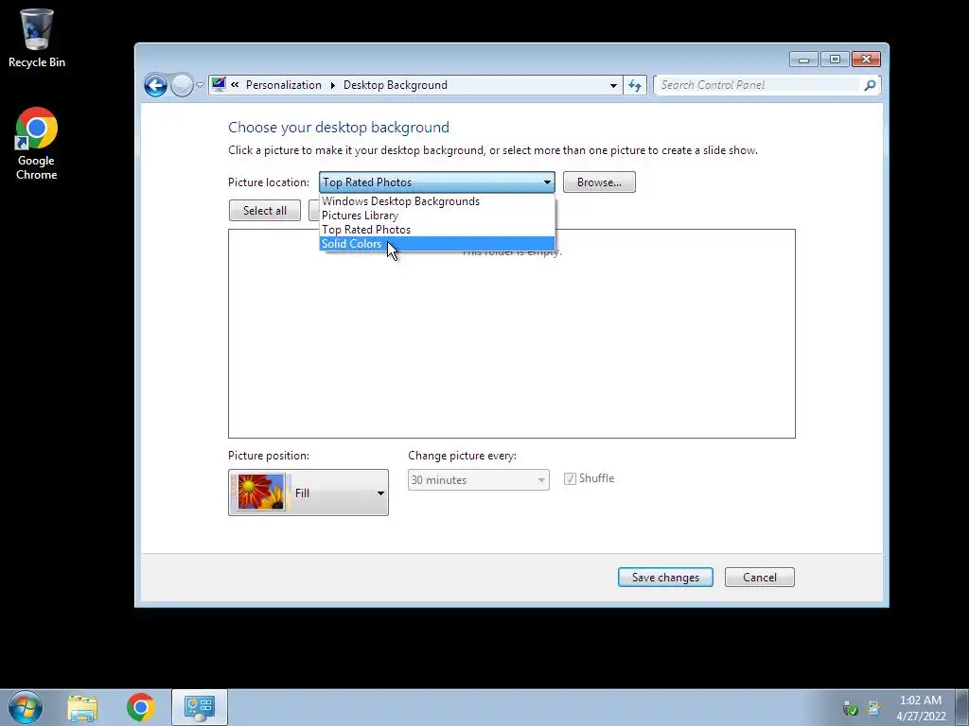Select Solid Colors in the dropdown list
Image resolution: width=969 pixels, height=726 pixels.
coord(437,244)
